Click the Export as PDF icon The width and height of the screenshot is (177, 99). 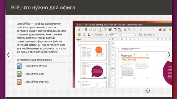pyautogui.click(x=106, y=29)
